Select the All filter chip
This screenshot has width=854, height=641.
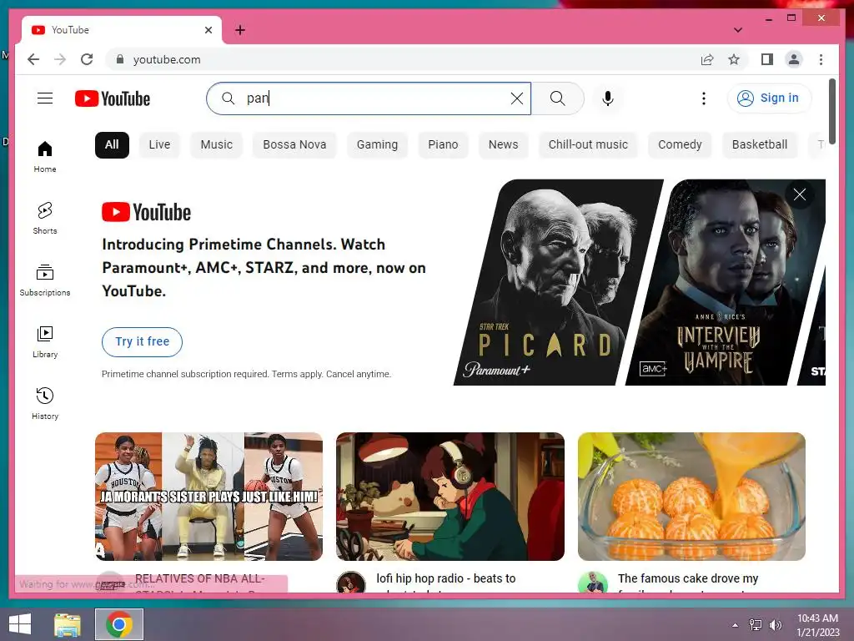click(x=112, y=145)
